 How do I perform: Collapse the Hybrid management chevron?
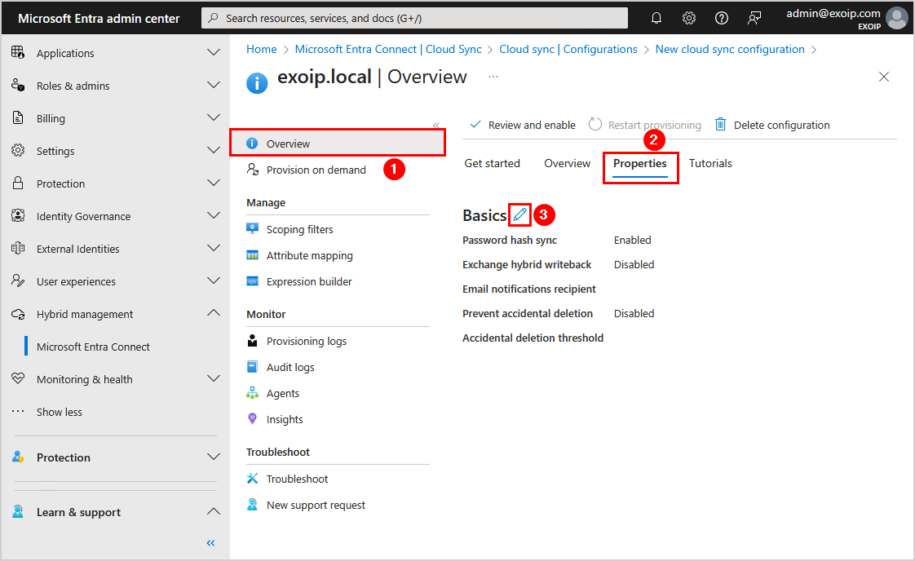pyautogui.click(x=214, y=313)
